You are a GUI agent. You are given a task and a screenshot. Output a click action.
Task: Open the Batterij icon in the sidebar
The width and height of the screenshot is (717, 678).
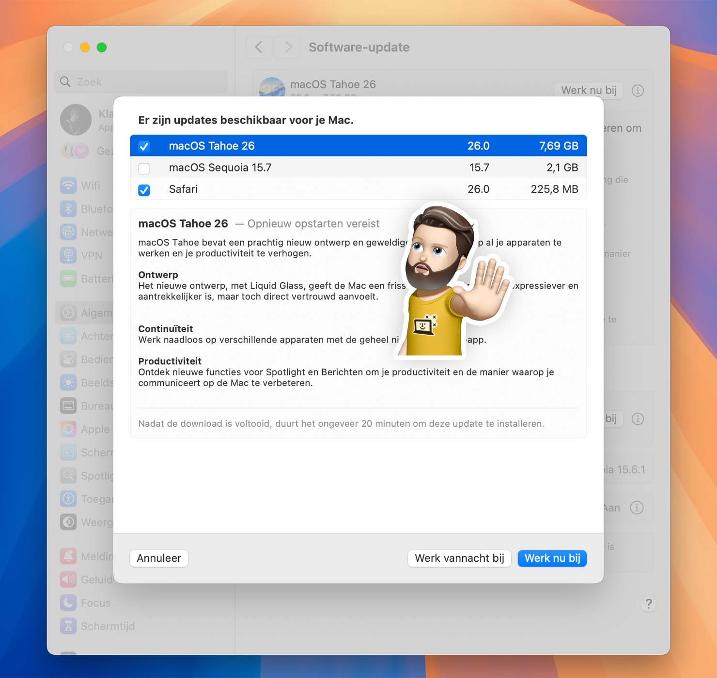pyautogui.click(x=68, y=278)
